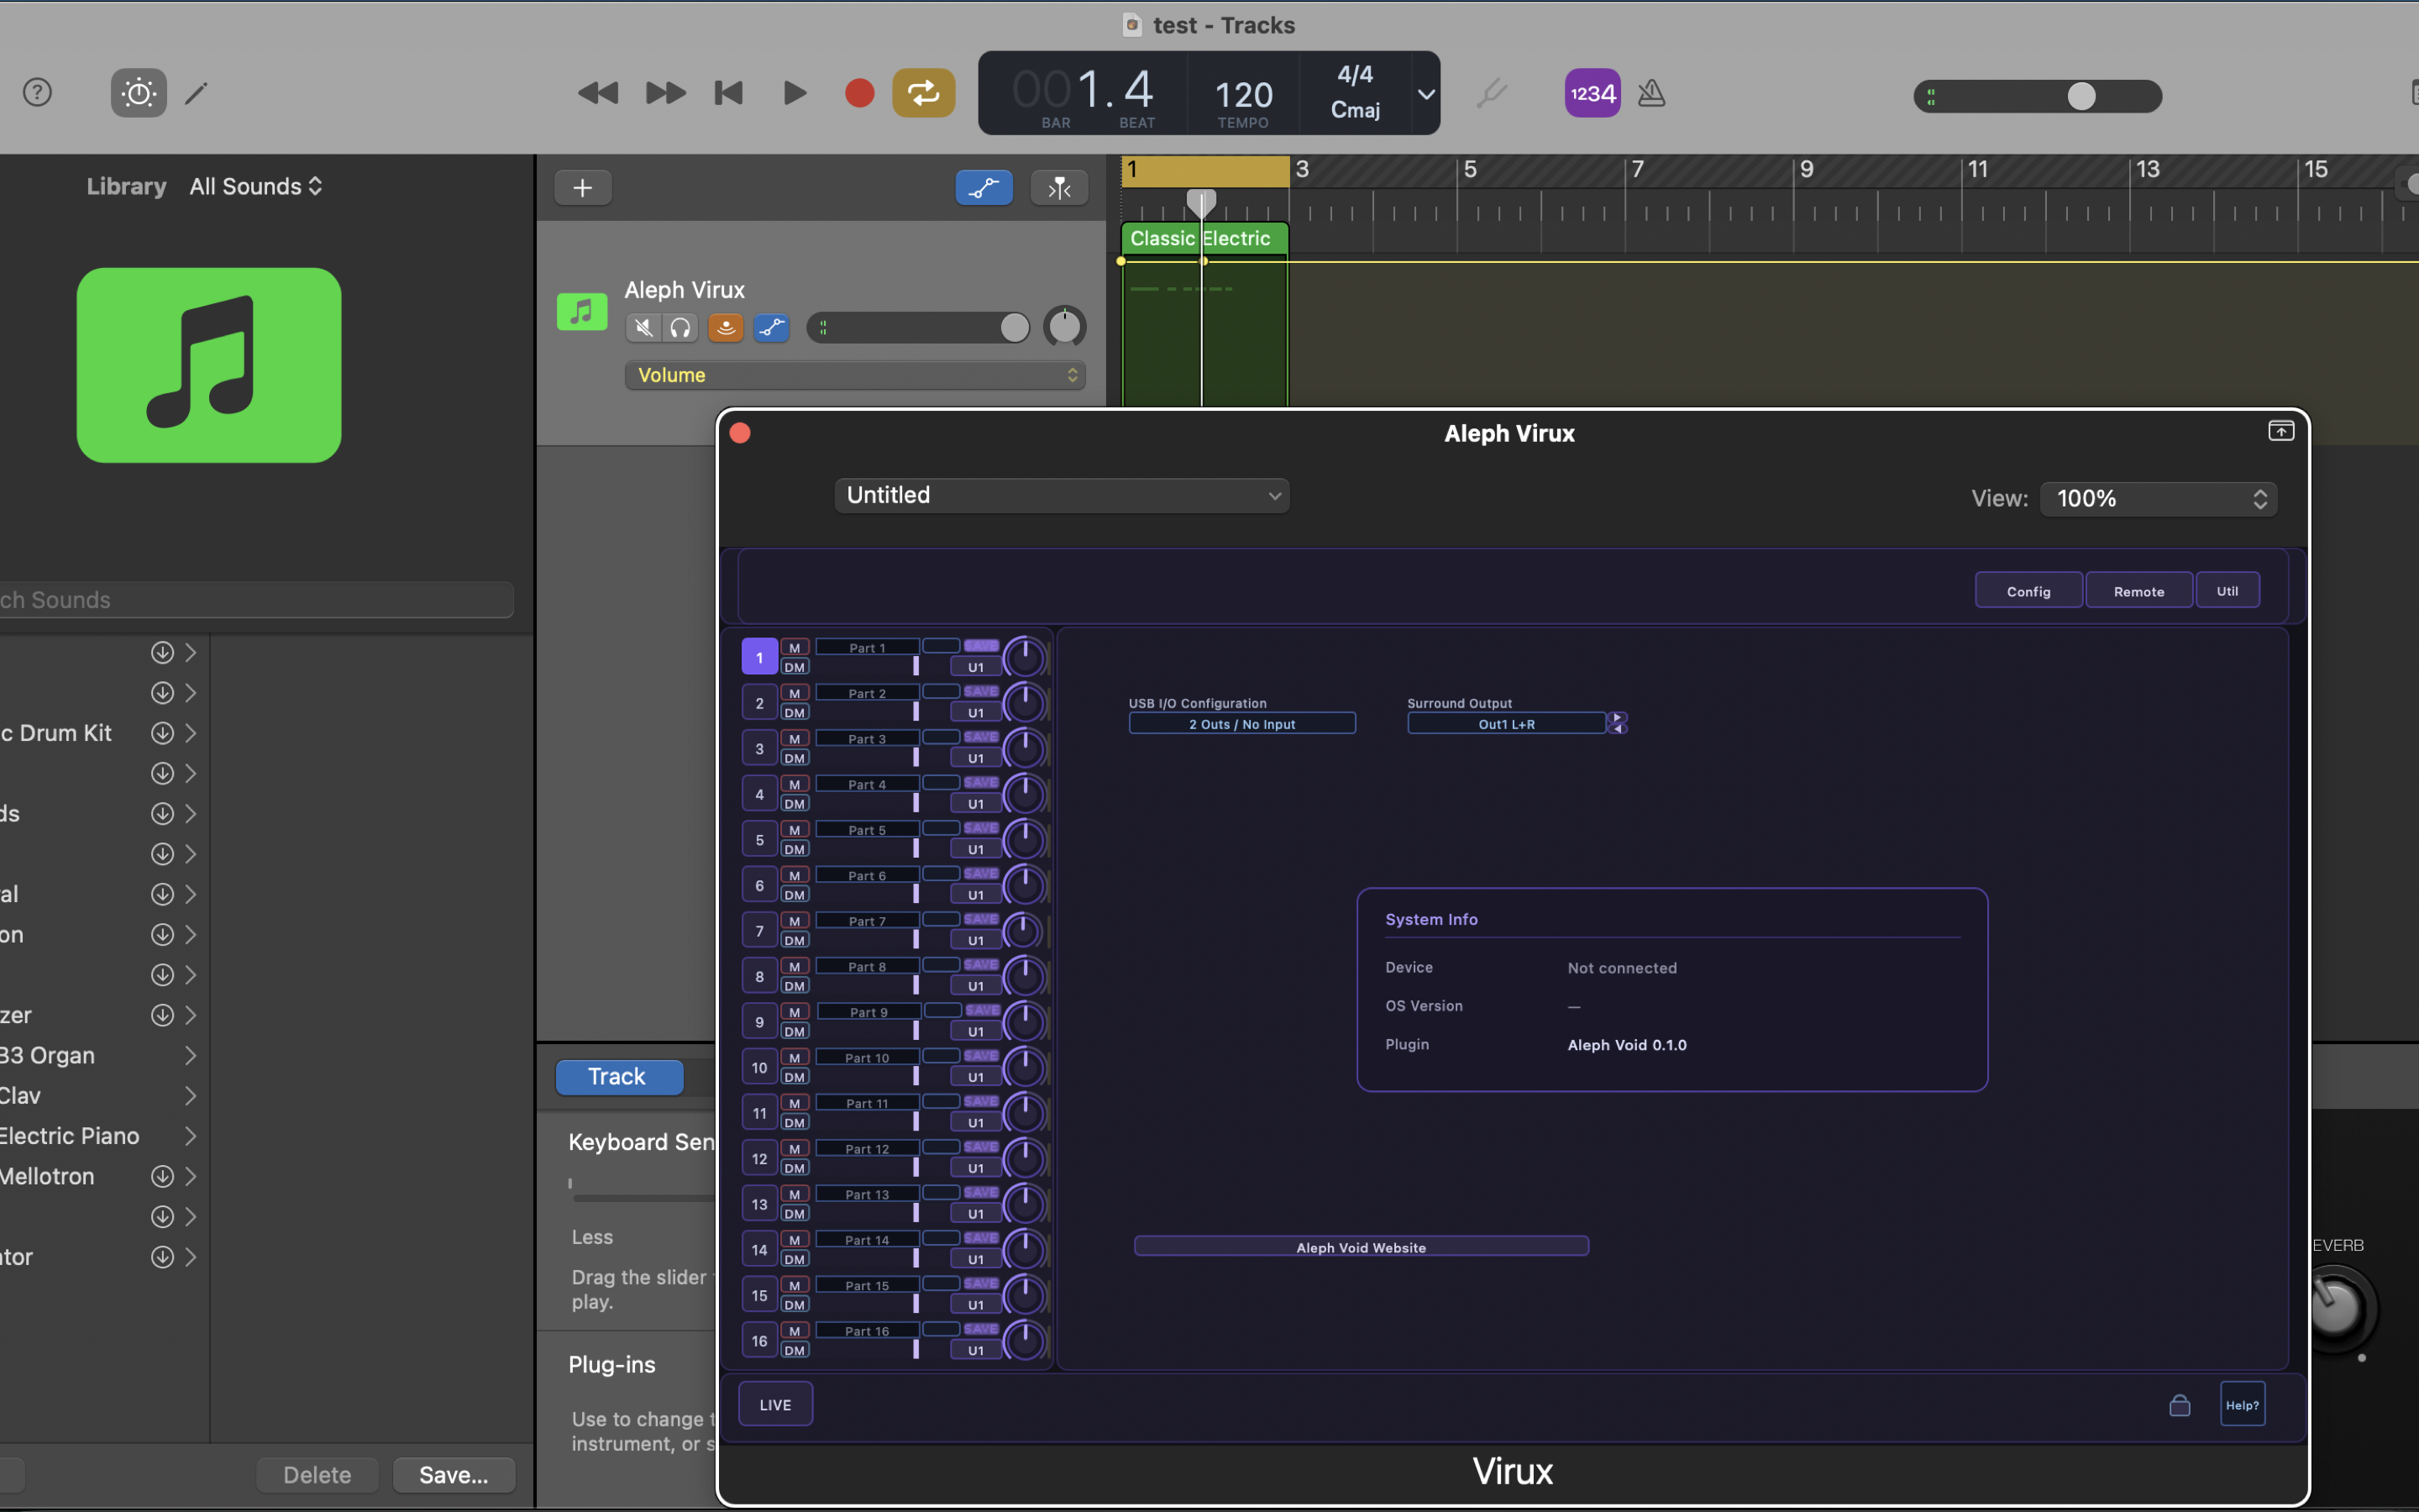Solo the Aleph Virux track with headphones
The height and width of the screenshot is (1512, 2419).
point(680,327)
